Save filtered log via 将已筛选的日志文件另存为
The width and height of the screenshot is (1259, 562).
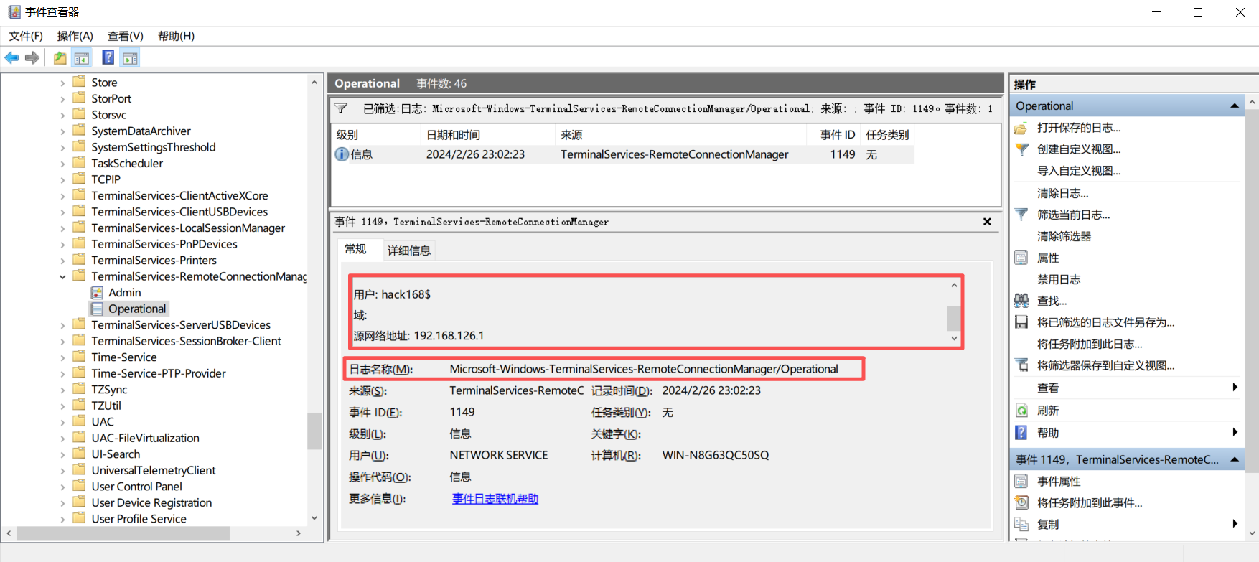coord(1106,322)
